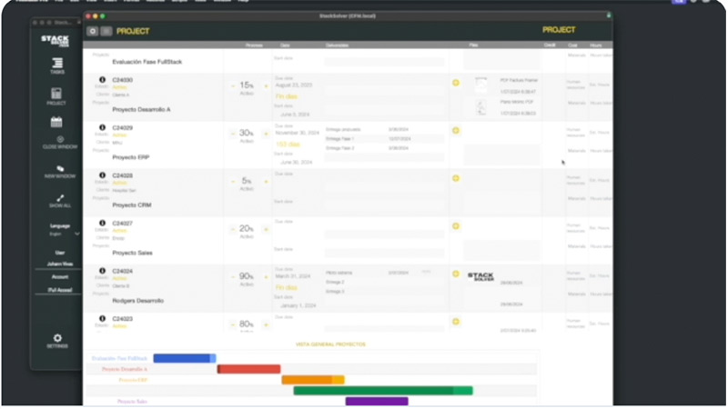Increase progress on Proyecto Desarrollo A
Viewport: 728px width, 409px height.
pyautogui.click(x=266, y=86)
